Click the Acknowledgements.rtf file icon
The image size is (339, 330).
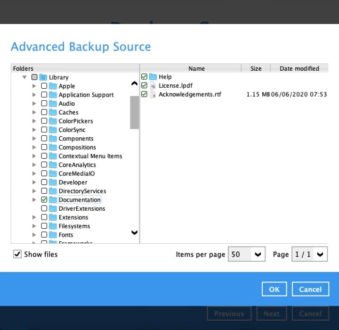coord(153,94)
